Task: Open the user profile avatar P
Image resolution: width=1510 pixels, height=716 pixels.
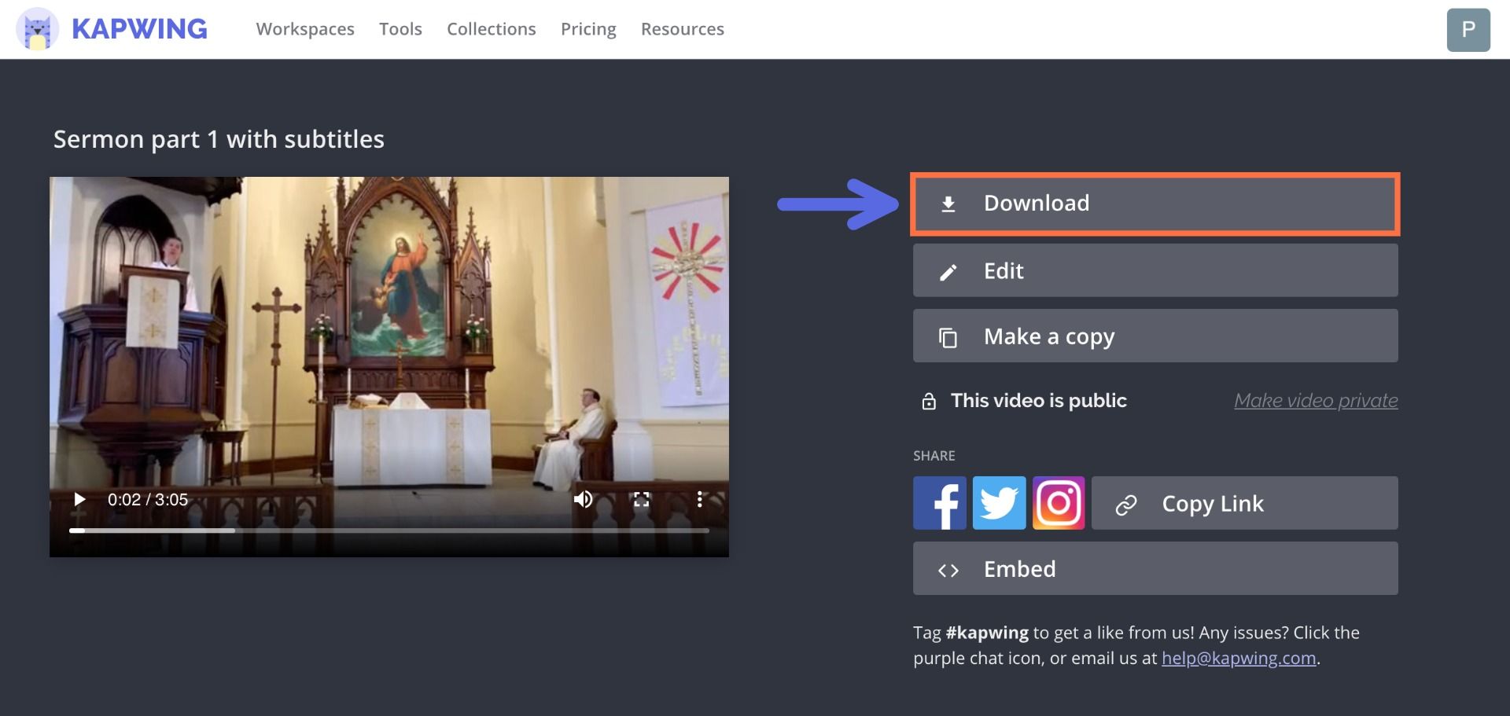Action: [x=1468, y=30]
